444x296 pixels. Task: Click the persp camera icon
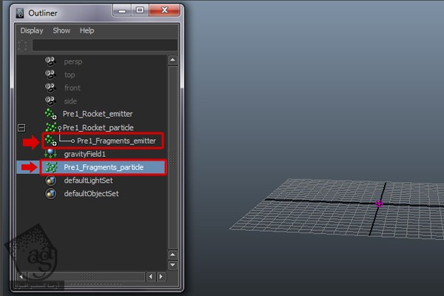coord(50,61)
